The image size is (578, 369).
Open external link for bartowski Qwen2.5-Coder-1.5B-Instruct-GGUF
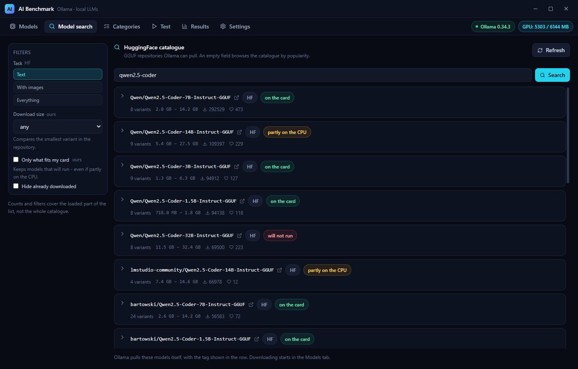[256, 339]
